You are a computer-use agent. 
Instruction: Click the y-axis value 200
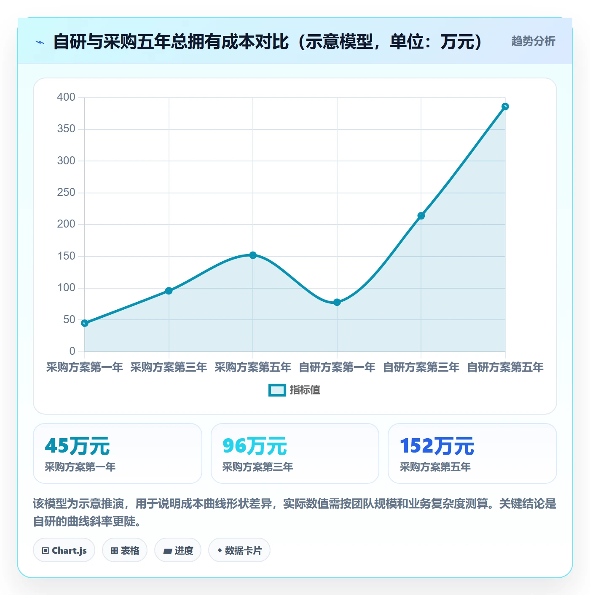tap(66, 224)
